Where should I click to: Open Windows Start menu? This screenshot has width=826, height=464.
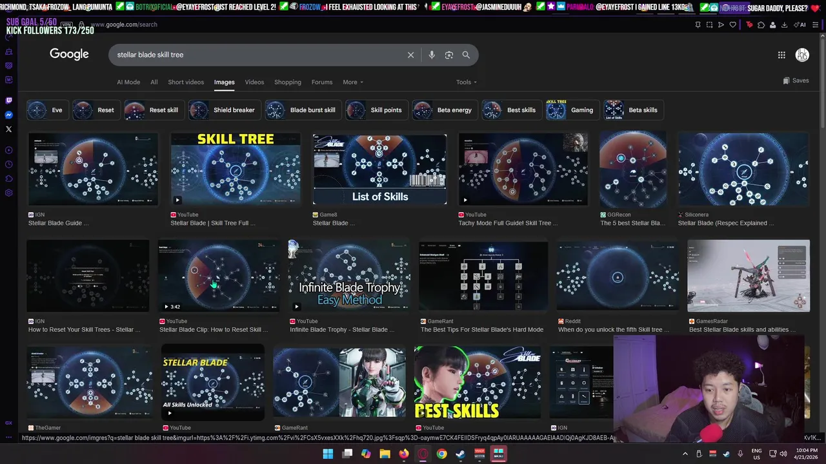[x=328, y=454]
